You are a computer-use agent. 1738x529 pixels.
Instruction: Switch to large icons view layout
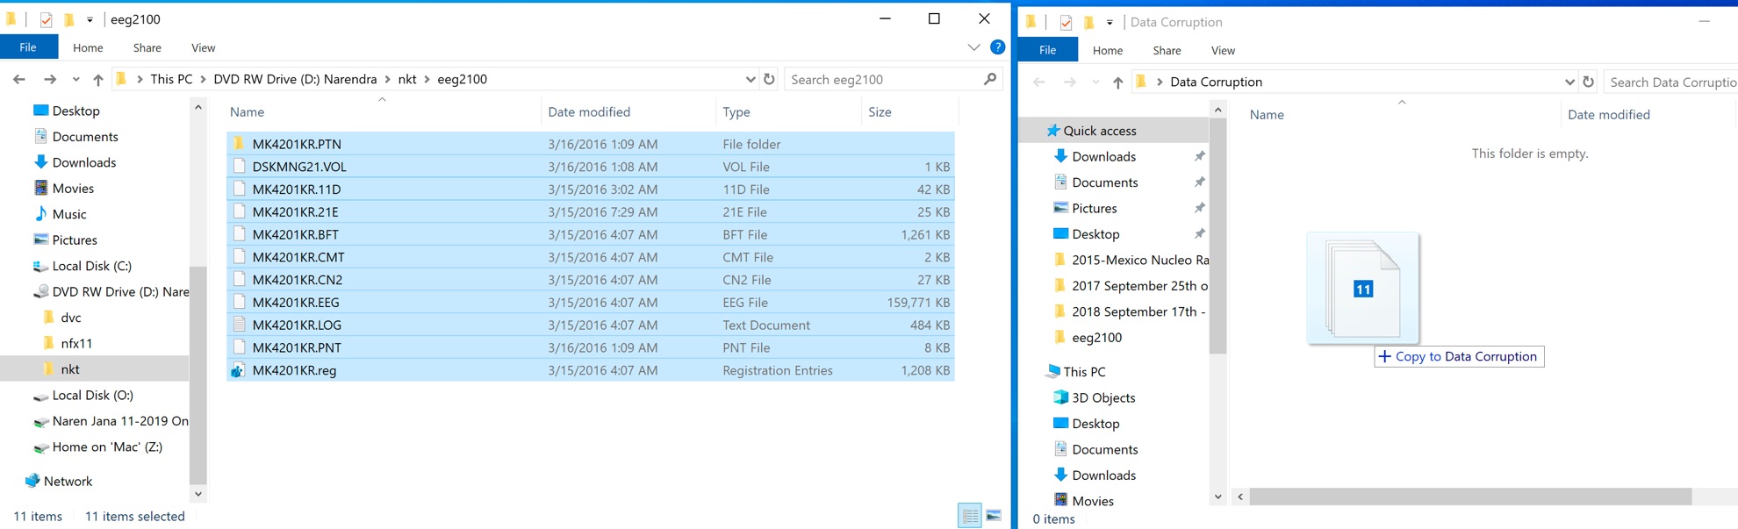(x=994, y=516)
